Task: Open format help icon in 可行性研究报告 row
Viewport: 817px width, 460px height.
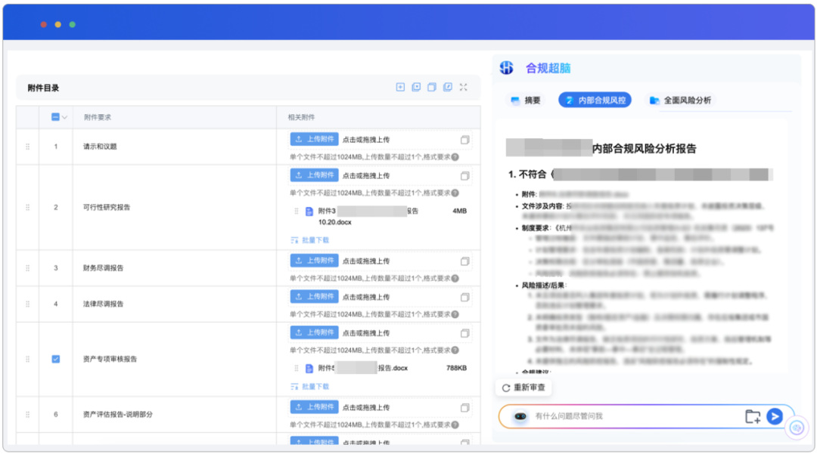Action: [455, 193]
